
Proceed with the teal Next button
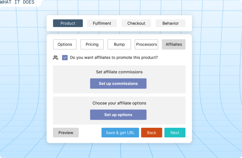click(x=175, y=133)
